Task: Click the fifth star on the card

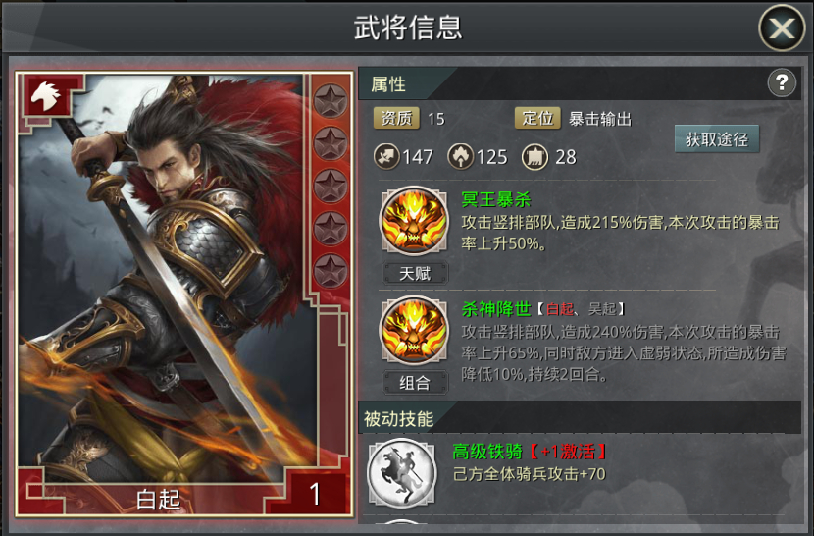Action: pos(331,271)
